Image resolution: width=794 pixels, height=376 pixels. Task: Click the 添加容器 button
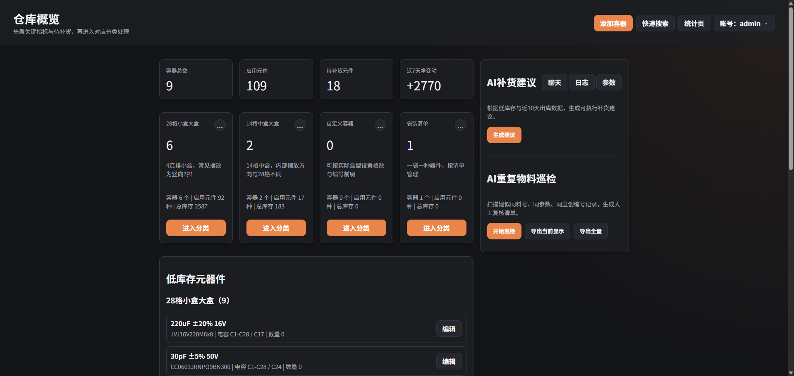pos(613,24)
